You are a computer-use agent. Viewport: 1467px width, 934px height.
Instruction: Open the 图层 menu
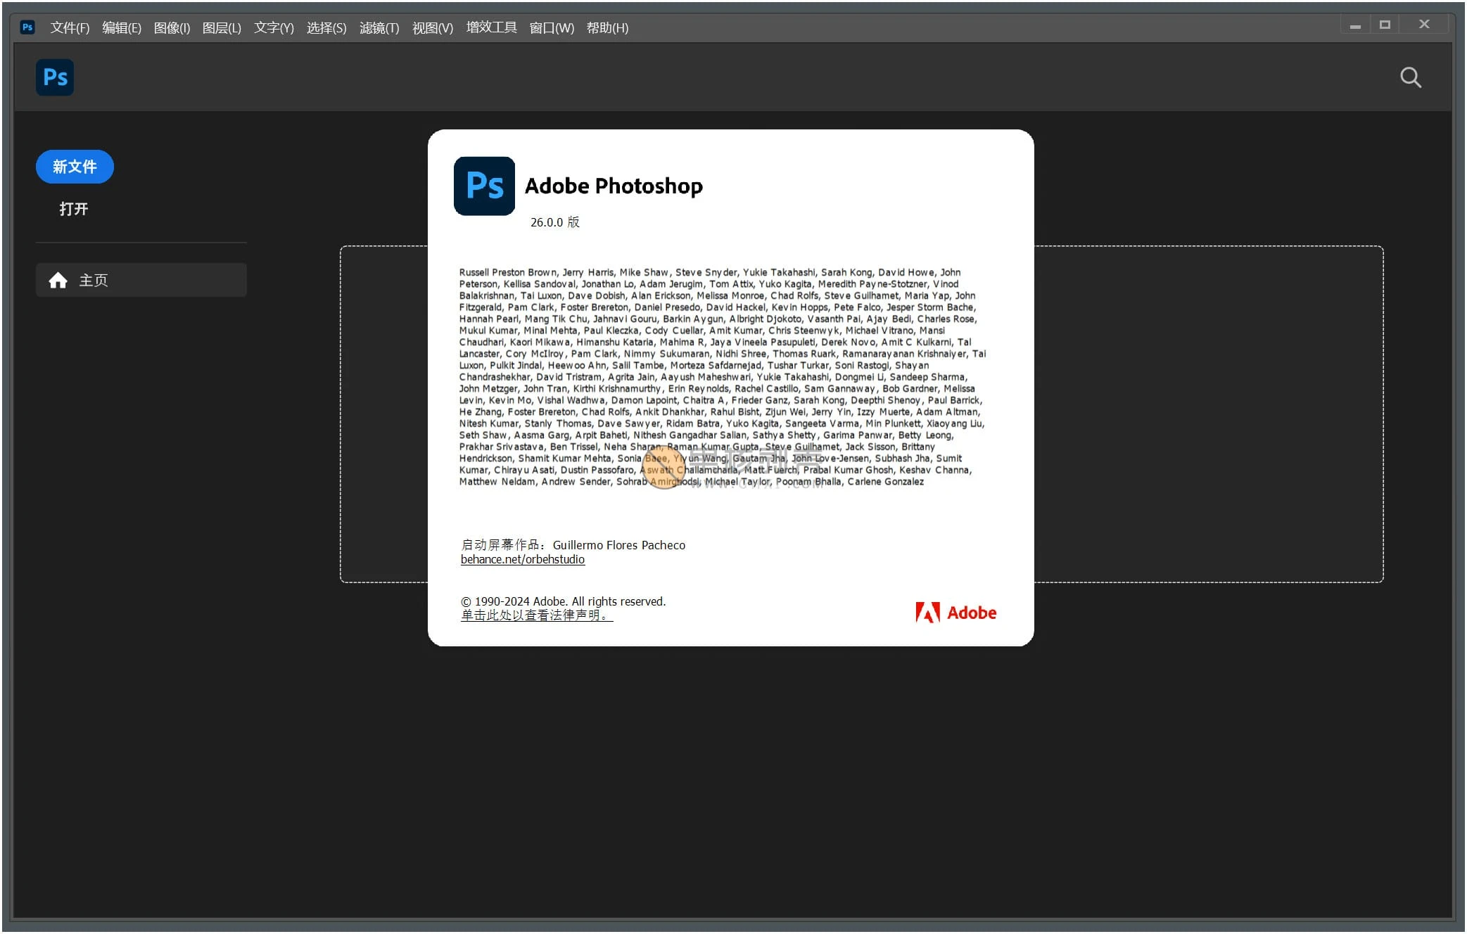(x=221, y=27)
